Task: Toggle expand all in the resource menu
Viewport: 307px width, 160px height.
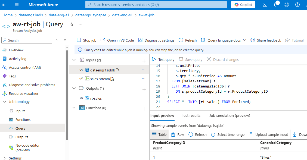Action: pyautogui.click(x=57, y=40)
